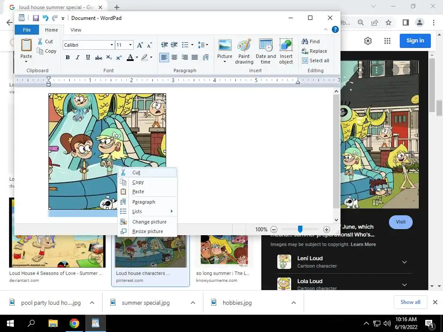443x332 pixels.
Task: Select Align text left
Action: [164, 57]
